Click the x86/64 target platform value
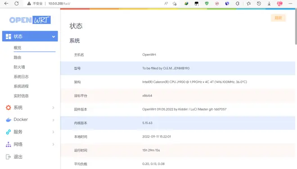 tap(147, 96)
